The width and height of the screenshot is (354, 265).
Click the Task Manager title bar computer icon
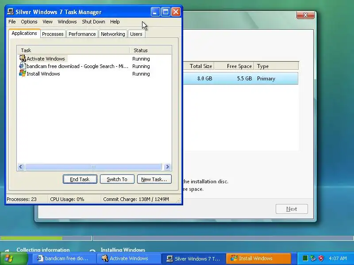coord(10,11)
